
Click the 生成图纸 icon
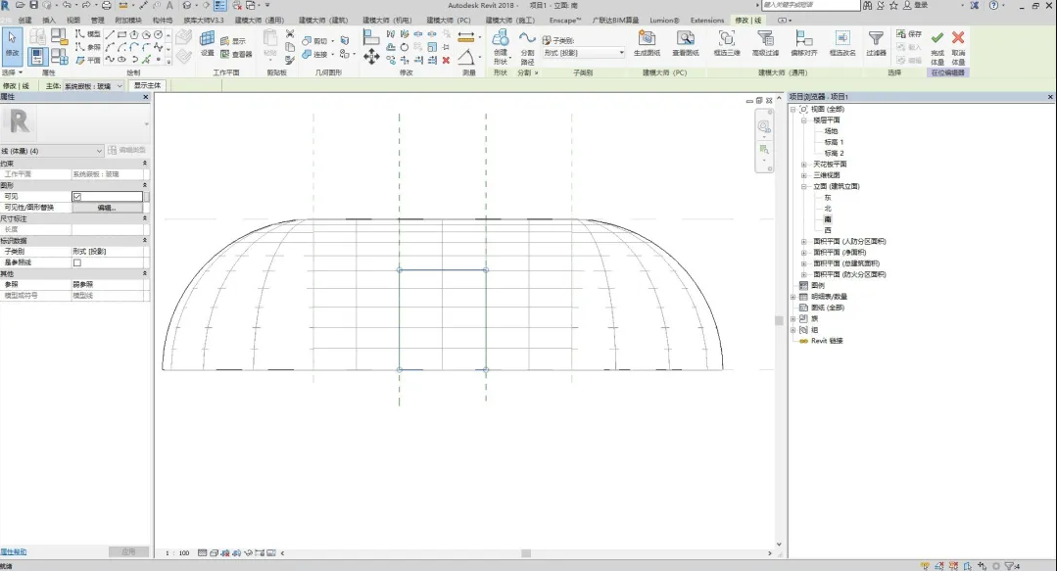coord(647,39)
